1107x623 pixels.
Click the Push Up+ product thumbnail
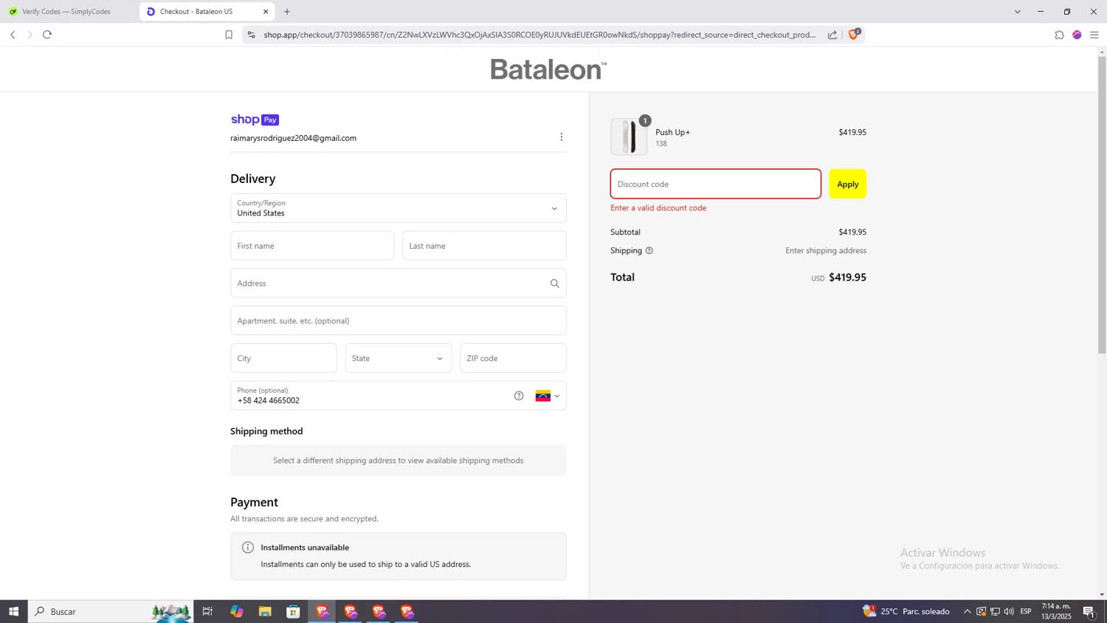pyautogui.click(x=629, y=137)
